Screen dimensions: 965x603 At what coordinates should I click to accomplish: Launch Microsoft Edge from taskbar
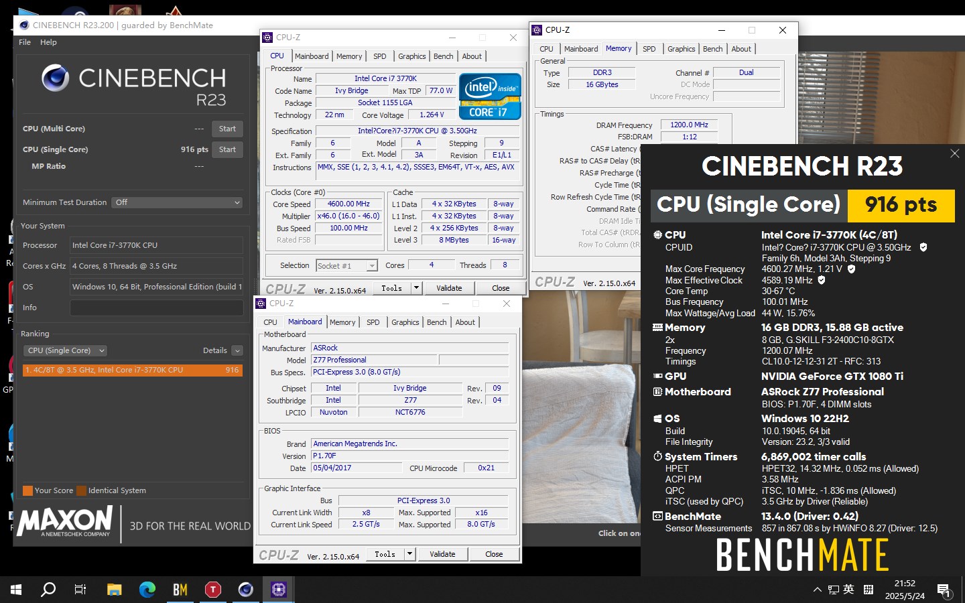click(147, 590)
